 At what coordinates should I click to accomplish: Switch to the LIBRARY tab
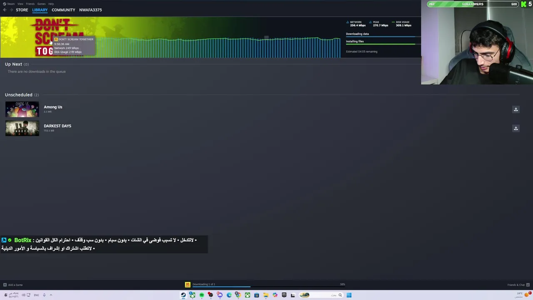[x=40, y=10]
